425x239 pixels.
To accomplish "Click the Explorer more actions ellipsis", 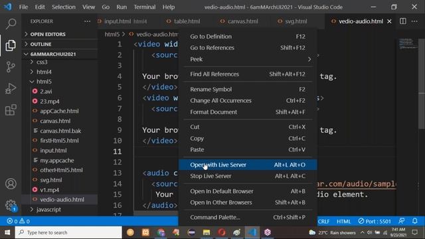I will [87, 21].
